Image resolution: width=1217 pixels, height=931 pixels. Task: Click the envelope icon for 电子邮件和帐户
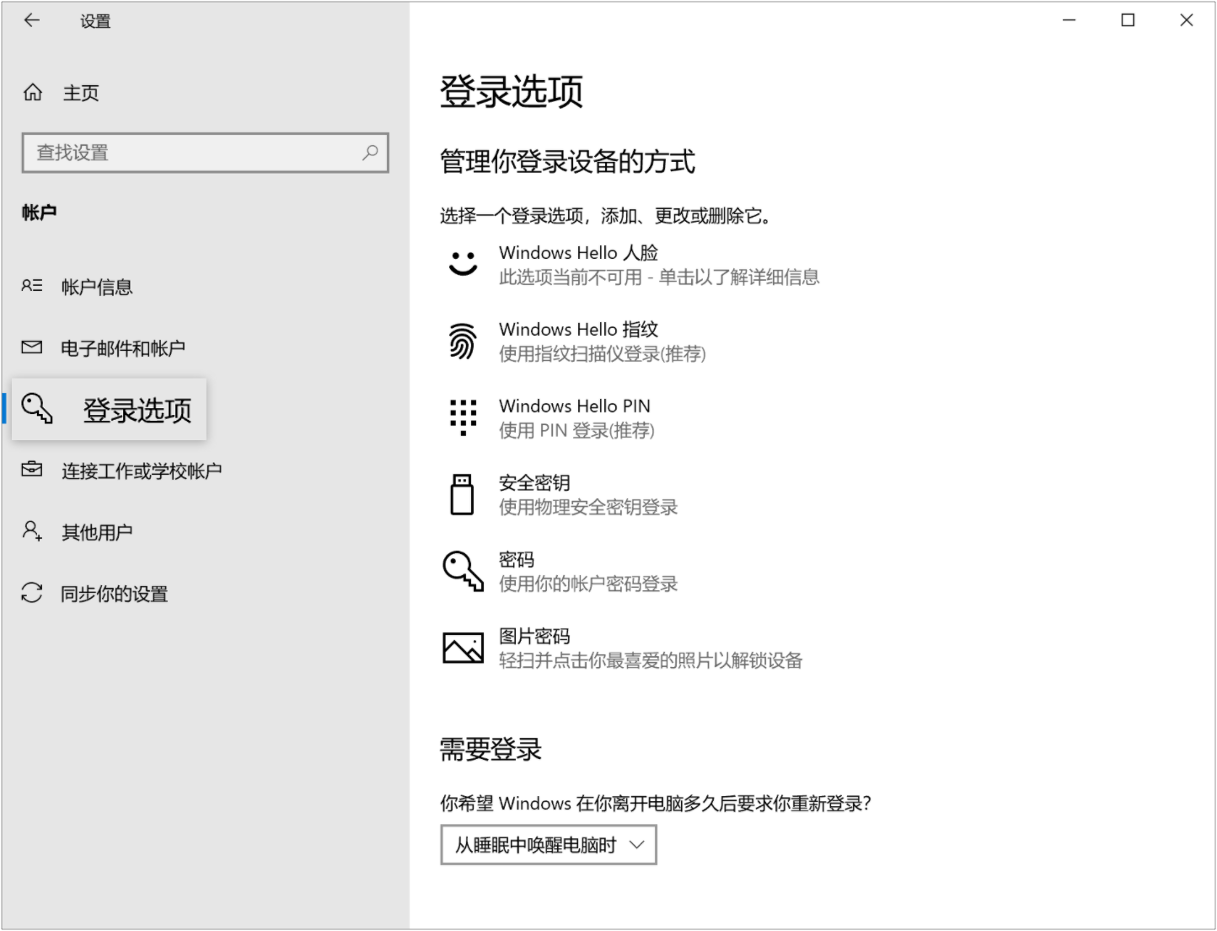(32, 347)
